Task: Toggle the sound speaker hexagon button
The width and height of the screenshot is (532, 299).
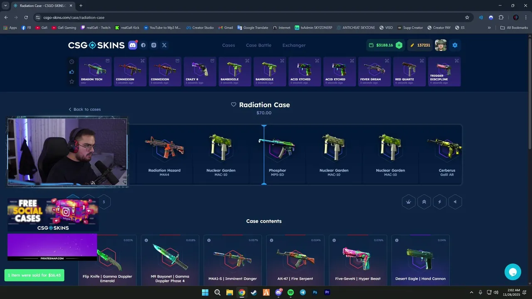Action: pos(455,202)
